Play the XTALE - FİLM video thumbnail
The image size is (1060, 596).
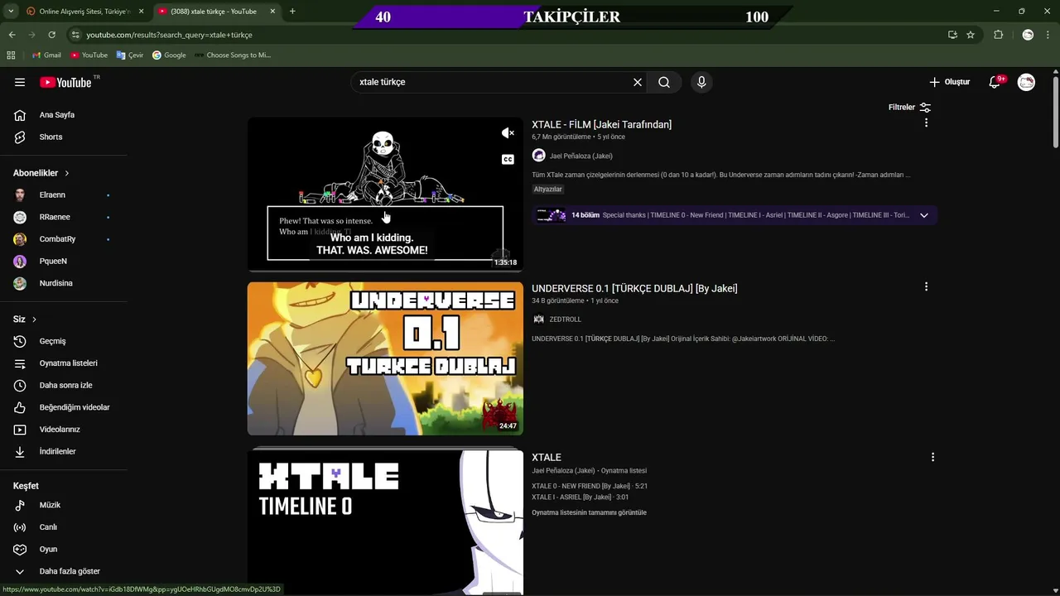[385, 194]
